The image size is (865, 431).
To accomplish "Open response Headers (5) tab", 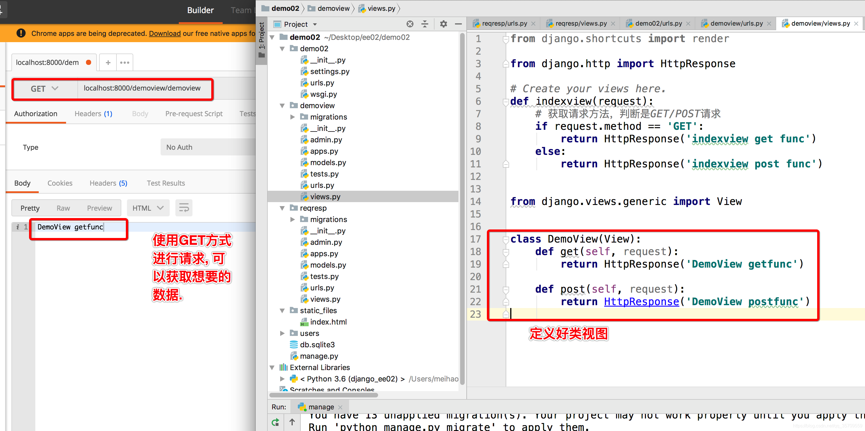I will 108,183.
